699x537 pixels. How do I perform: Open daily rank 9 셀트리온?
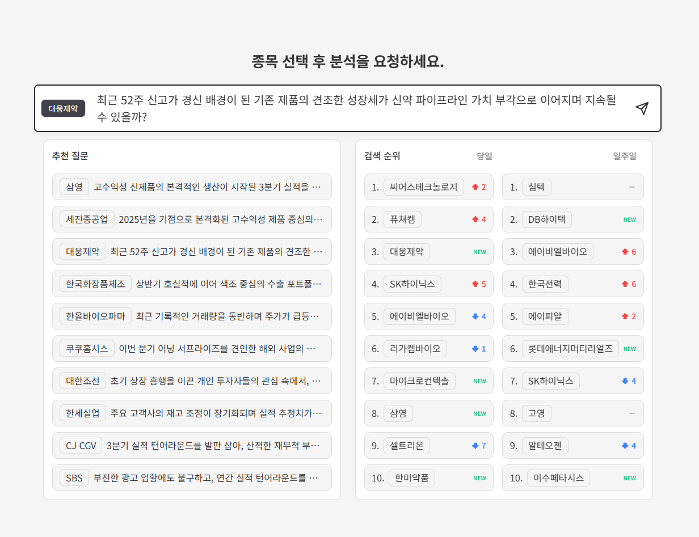click(429, 446)
